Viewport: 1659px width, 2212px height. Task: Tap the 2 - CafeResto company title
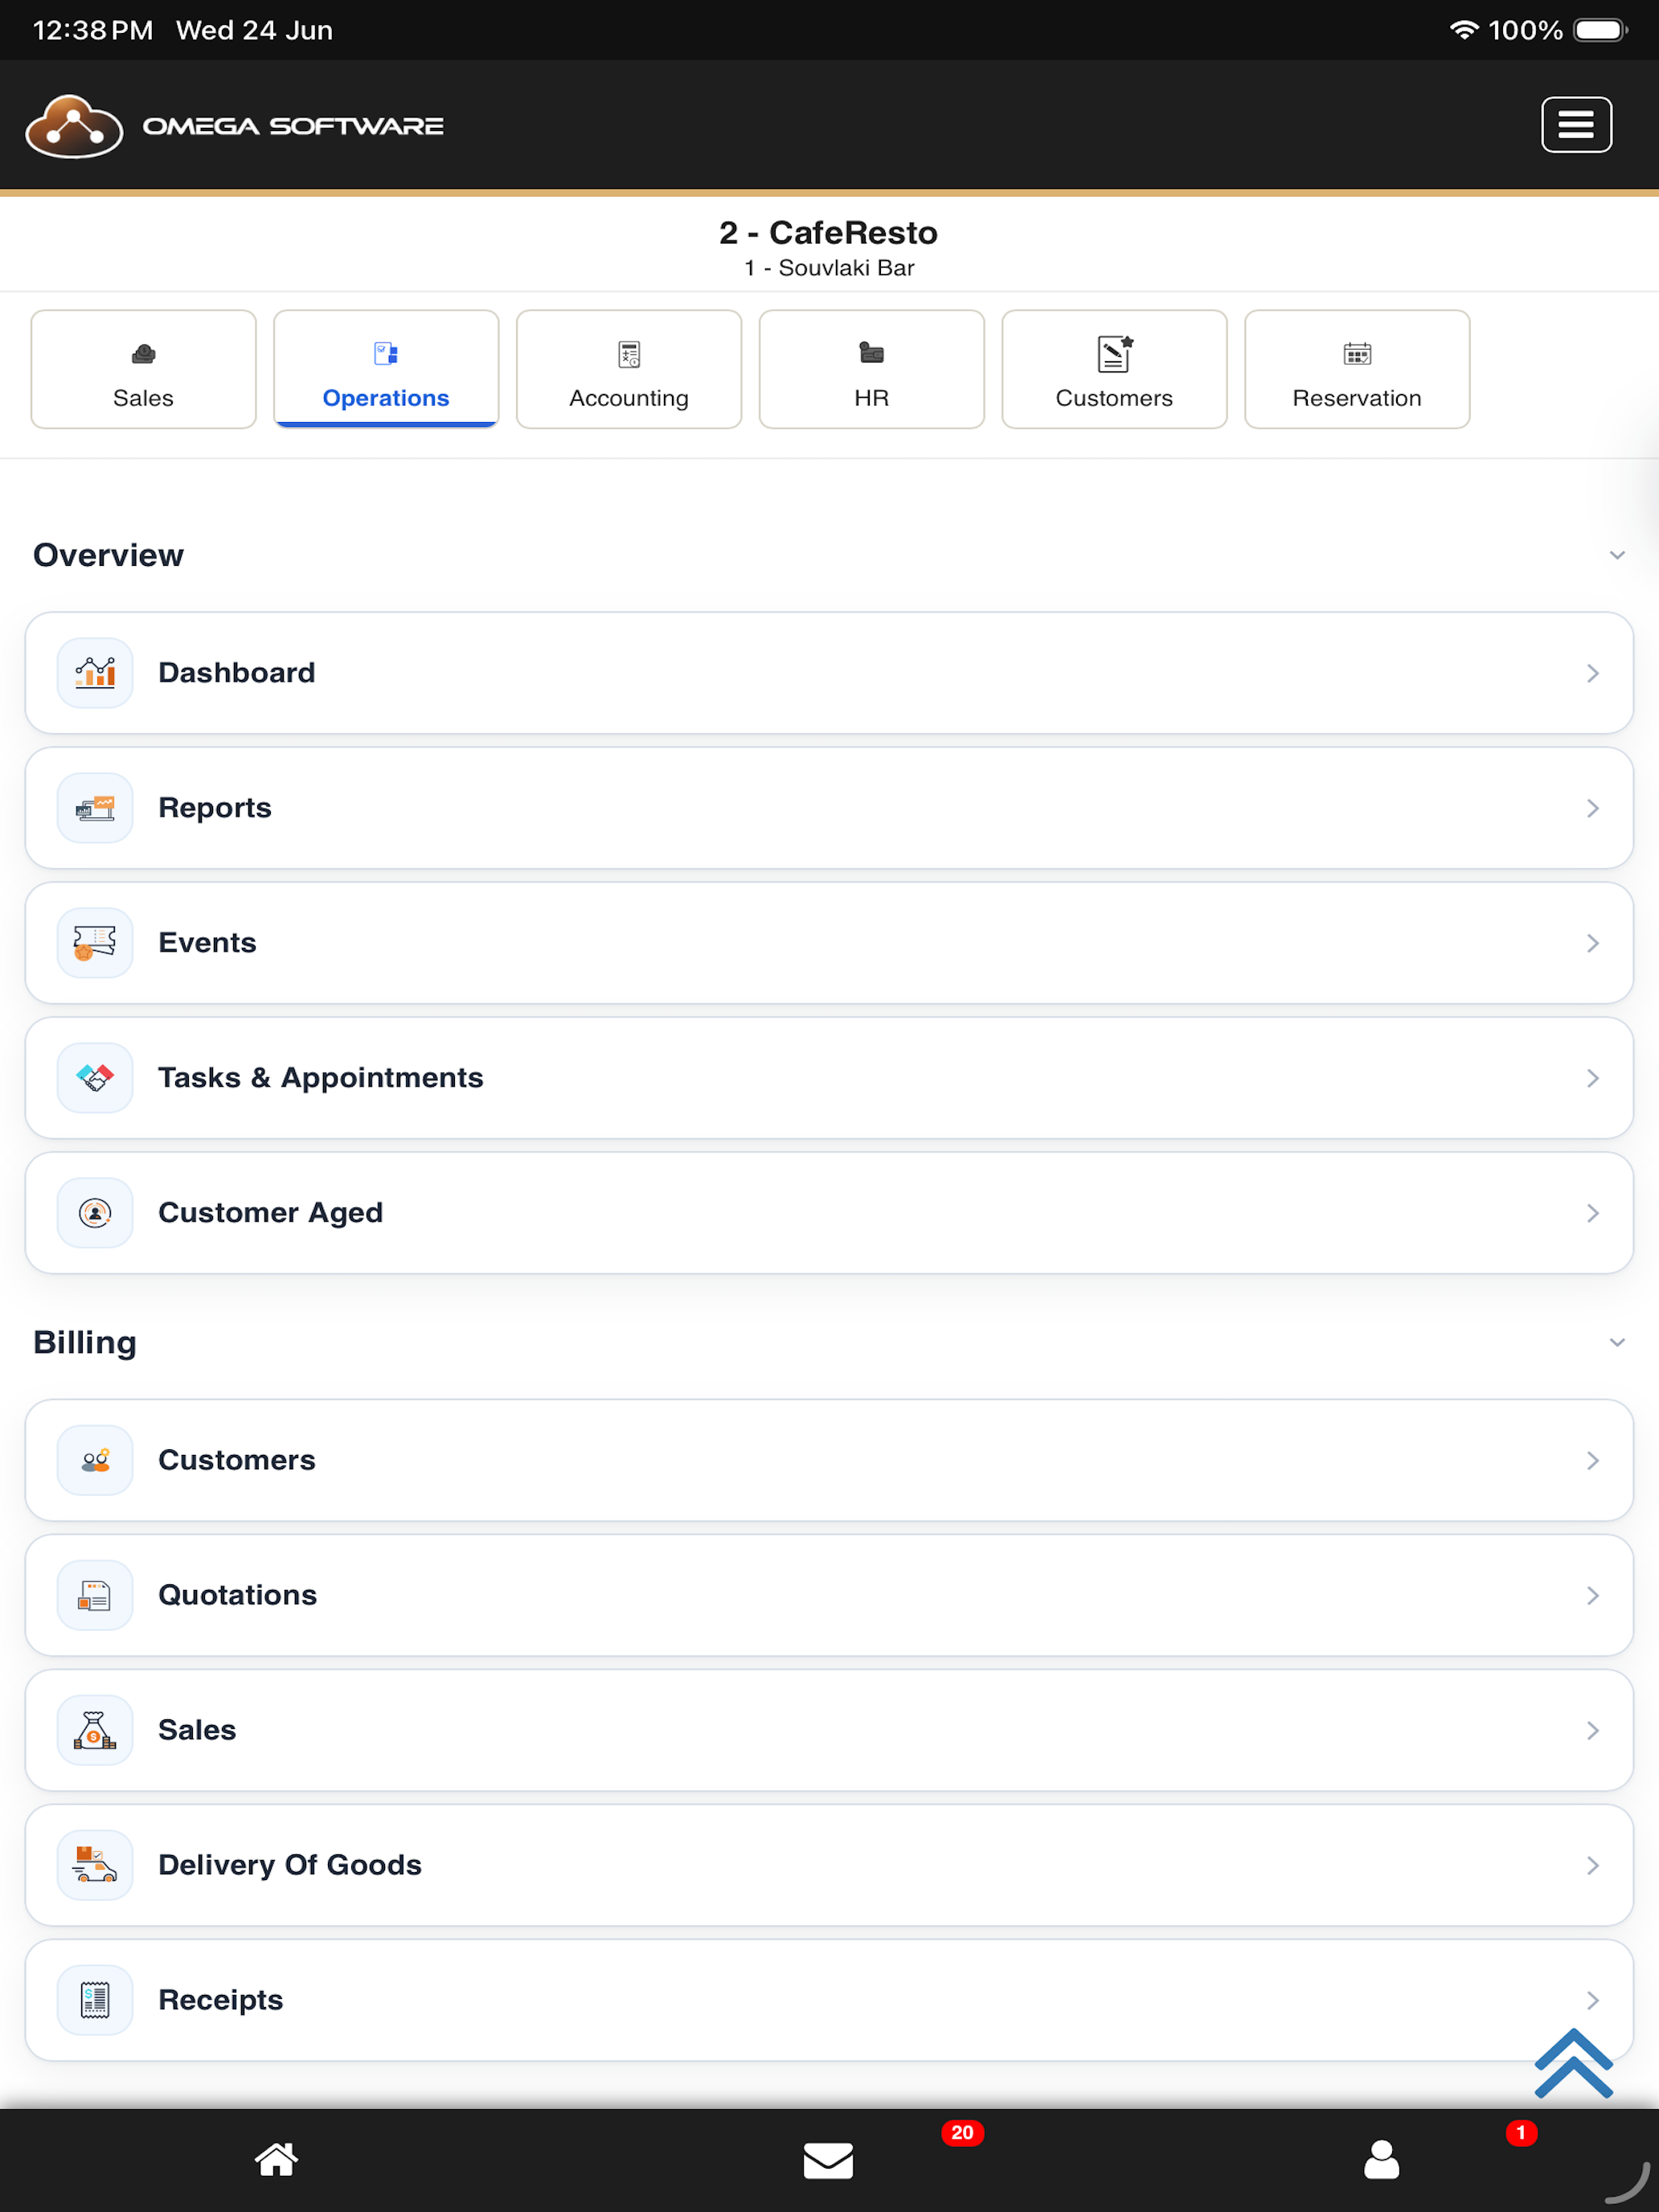828,232
